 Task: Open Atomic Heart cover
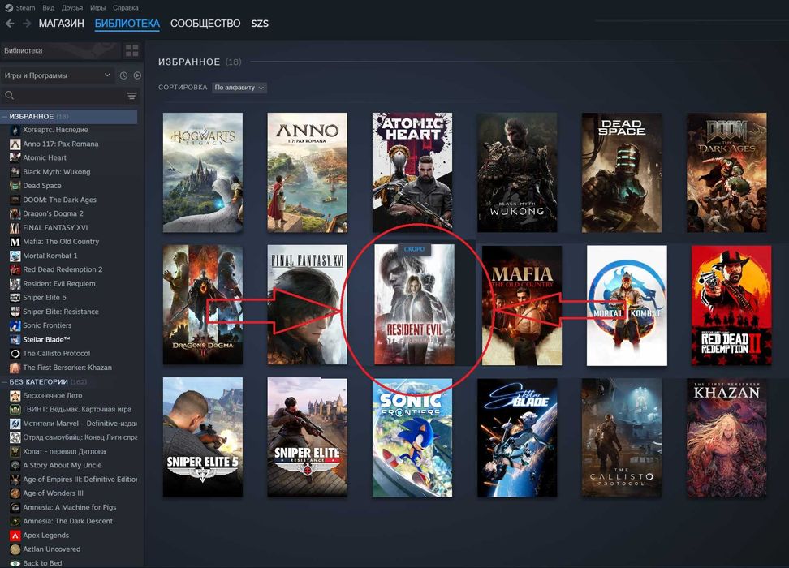click(412, 173)
